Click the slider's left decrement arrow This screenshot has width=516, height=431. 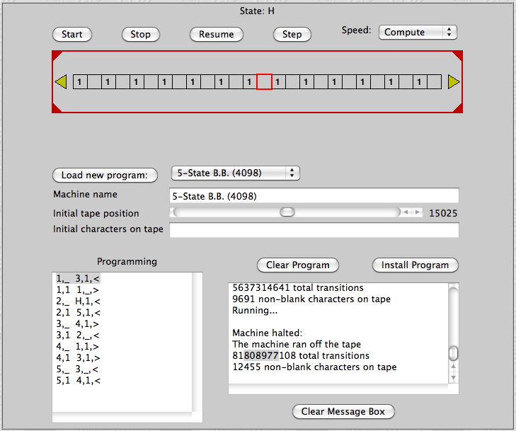click(406, 212)
